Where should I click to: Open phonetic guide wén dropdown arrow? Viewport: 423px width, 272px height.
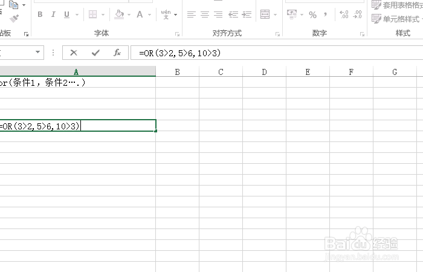[x=176, y=15]
